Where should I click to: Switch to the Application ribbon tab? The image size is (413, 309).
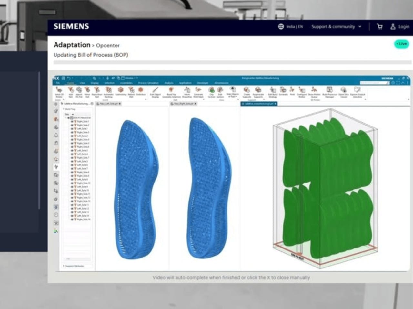pos(185,83)
